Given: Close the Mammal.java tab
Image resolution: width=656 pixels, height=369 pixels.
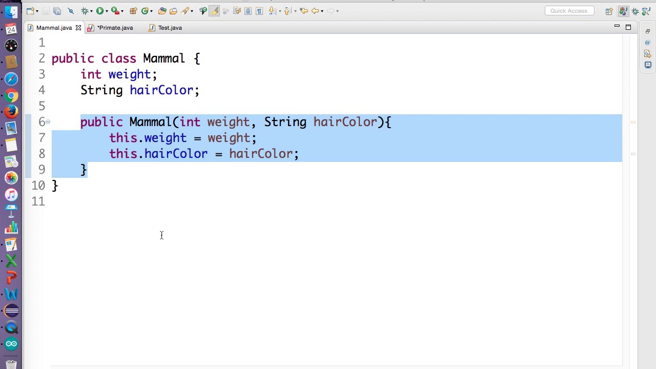Looking at the screenshot, I should click(78, 28).
